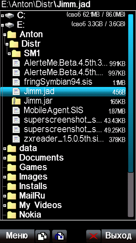Viewport: 136px width, 243px height.
Task: Collapse the Anton folder
Action: tap(5, 35)
